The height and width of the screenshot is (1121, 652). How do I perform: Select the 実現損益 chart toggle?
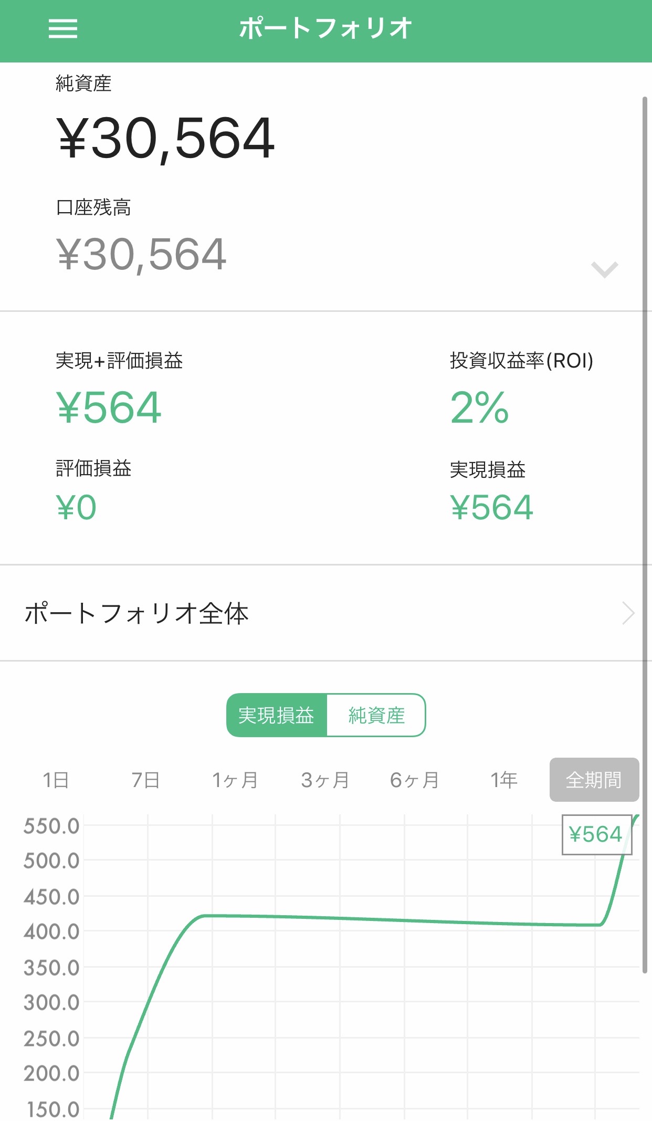[x=277, y=715]
